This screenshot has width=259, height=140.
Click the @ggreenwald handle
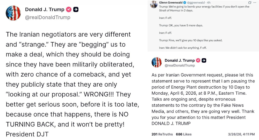196,3
